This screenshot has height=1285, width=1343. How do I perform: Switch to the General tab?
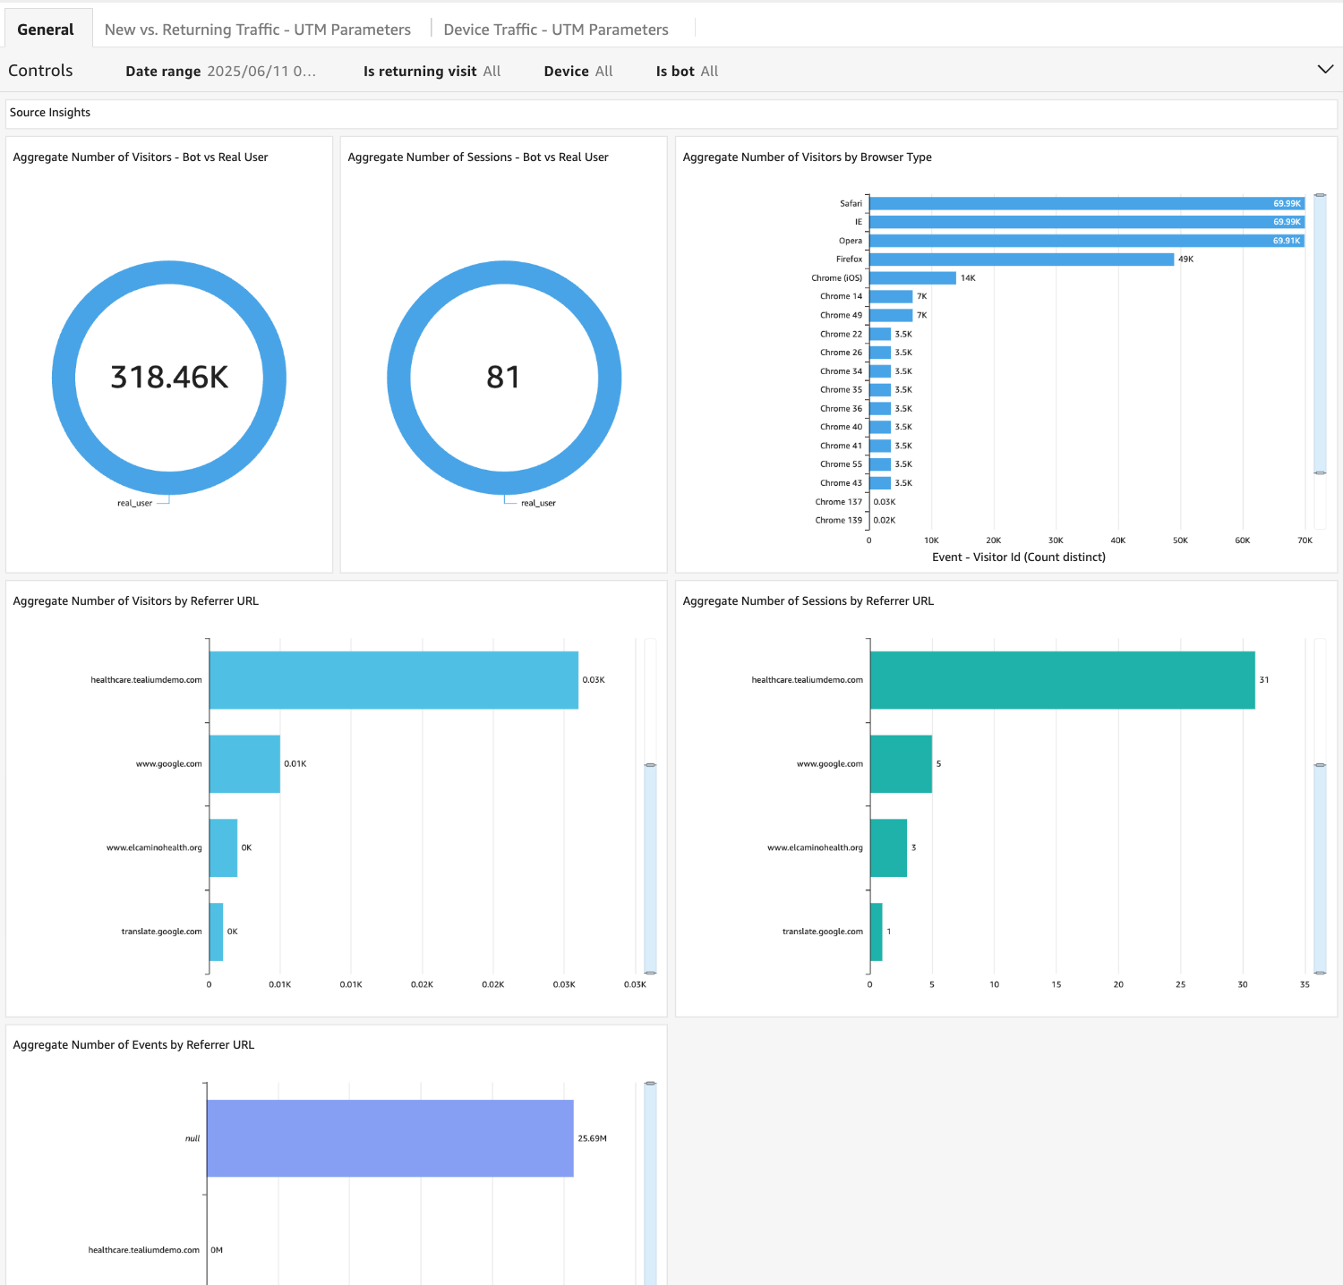point(46,30)
